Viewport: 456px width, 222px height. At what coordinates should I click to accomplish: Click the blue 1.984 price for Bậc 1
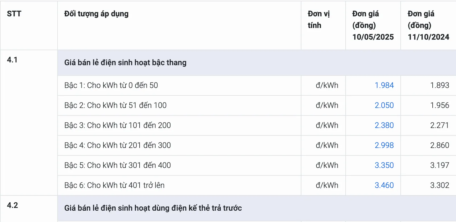tap(384, 85)
